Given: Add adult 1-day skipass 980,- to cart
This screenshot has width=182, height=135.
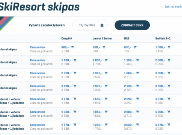Looking at the screenshot, I should (72, 47).
